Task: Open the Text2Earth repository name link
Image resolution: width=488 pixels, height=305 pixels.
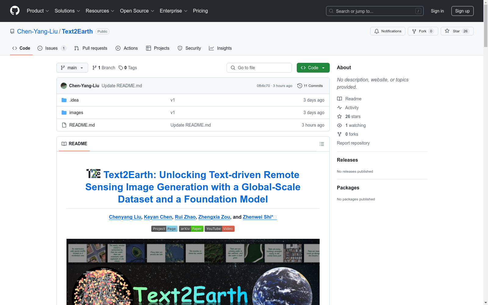Action: 77,31
